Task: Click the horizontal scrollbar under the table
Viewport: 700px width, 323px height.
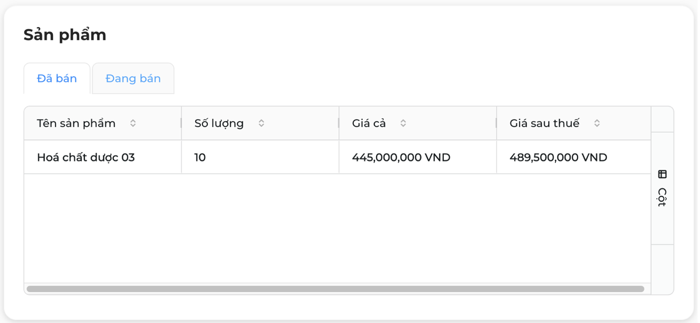Action: pyautogui.click(x=335, y=289)
